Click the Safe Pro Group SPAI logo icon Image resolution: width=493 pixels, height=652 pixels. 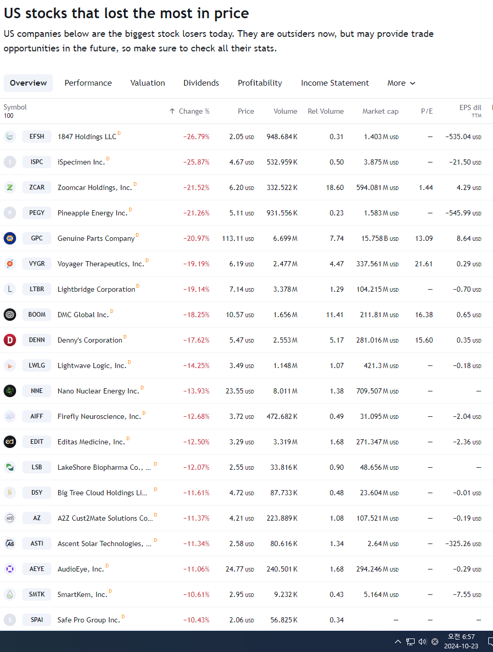click(x=10, y=620)
